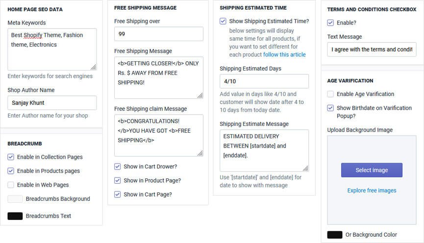
Task: Toggle Show in Cart Page checkbox
Action: pyautogui.click(x=118, y=194)
